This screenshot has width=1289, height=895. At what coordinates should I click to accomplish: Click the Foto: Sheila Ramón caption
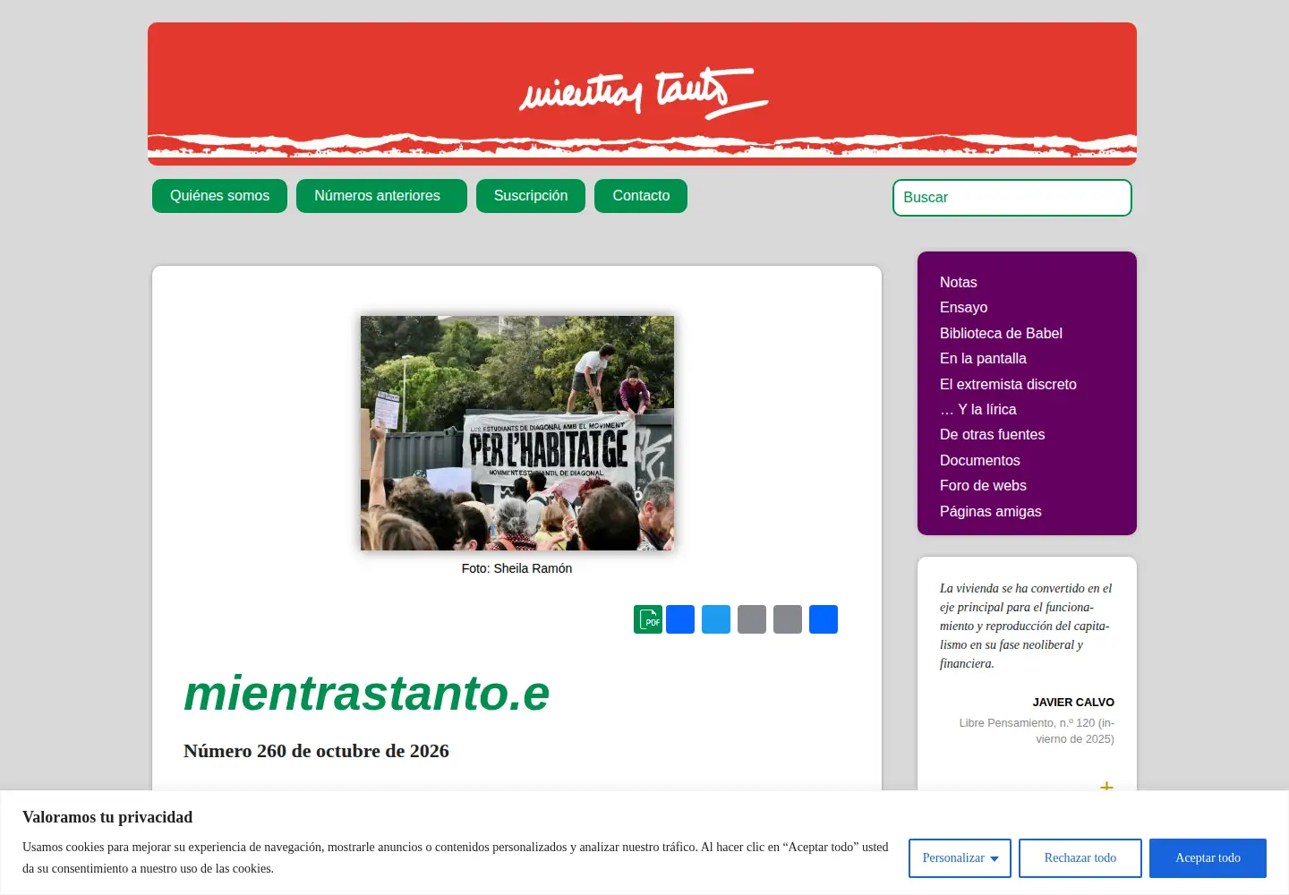516,568
